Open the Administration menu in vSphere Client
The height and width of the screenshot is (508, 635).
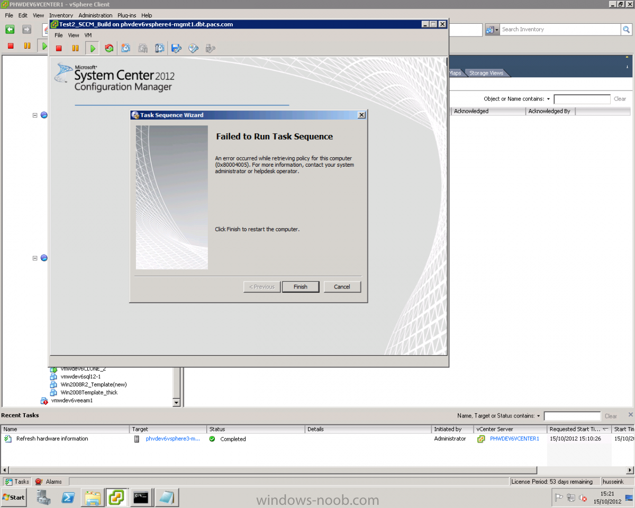[95, 15]
